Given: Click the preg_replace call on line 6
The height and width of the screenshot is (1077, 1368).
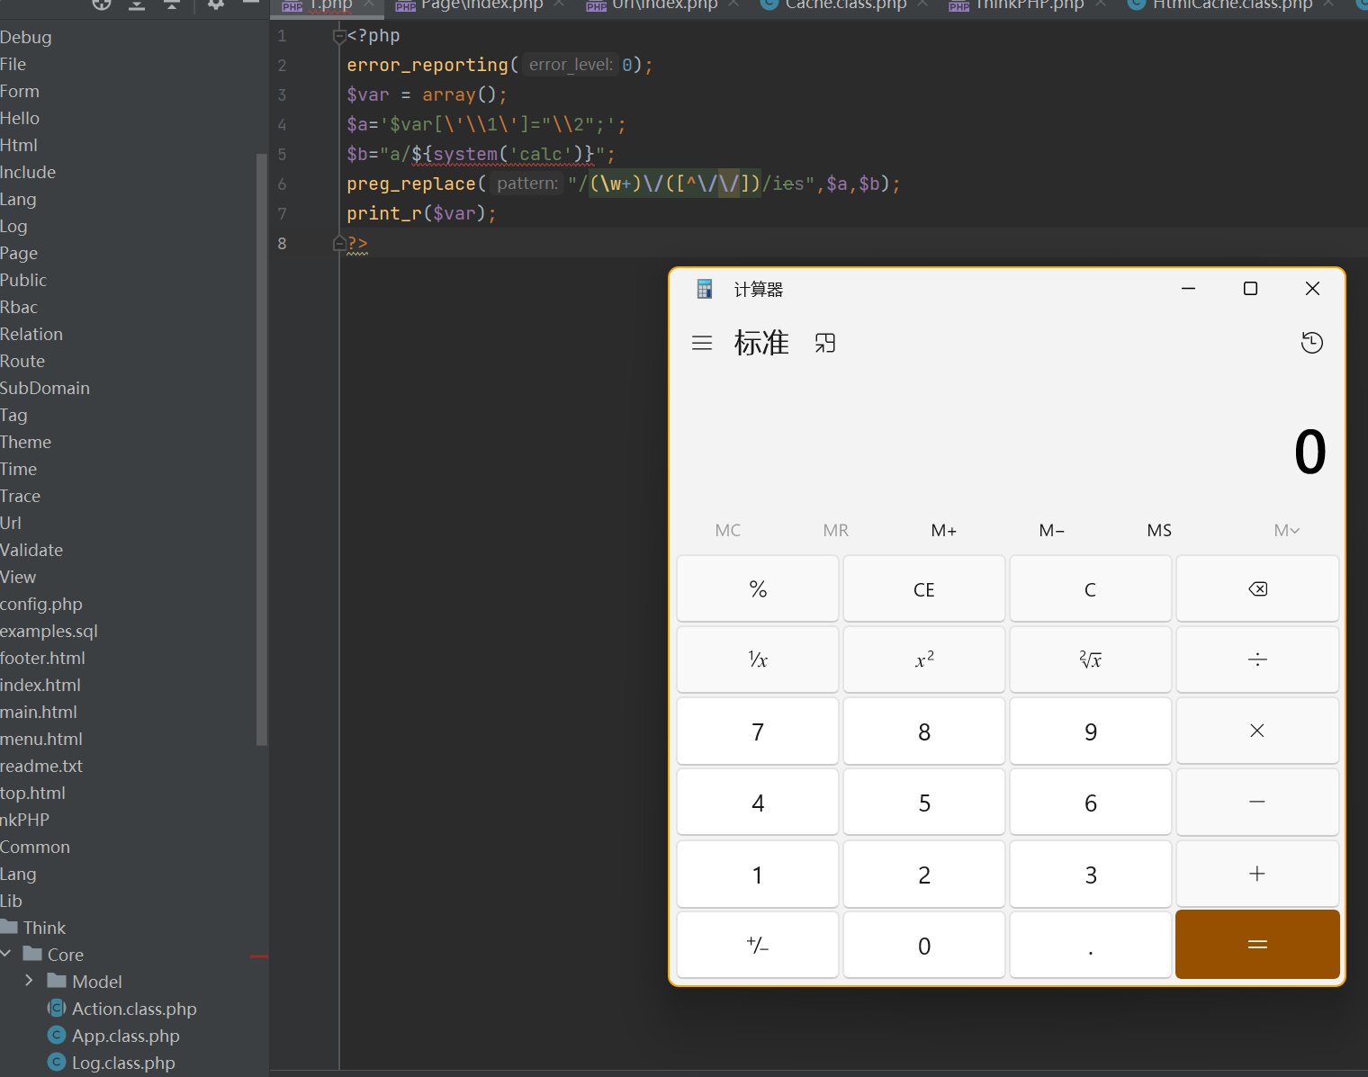Looking at the screenshot, I should (x=411, y=184).
